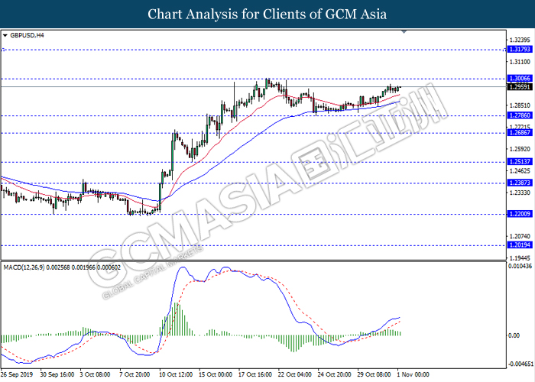Click the Chart Analysis for Clients title
The width and height of the screenshot is (535, 382).
[267, 15]
